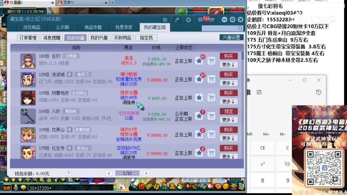This screenshot has height=195, width=347.
Task: Add 109级 阴曹地府 to cart icon
Action: 211,98
